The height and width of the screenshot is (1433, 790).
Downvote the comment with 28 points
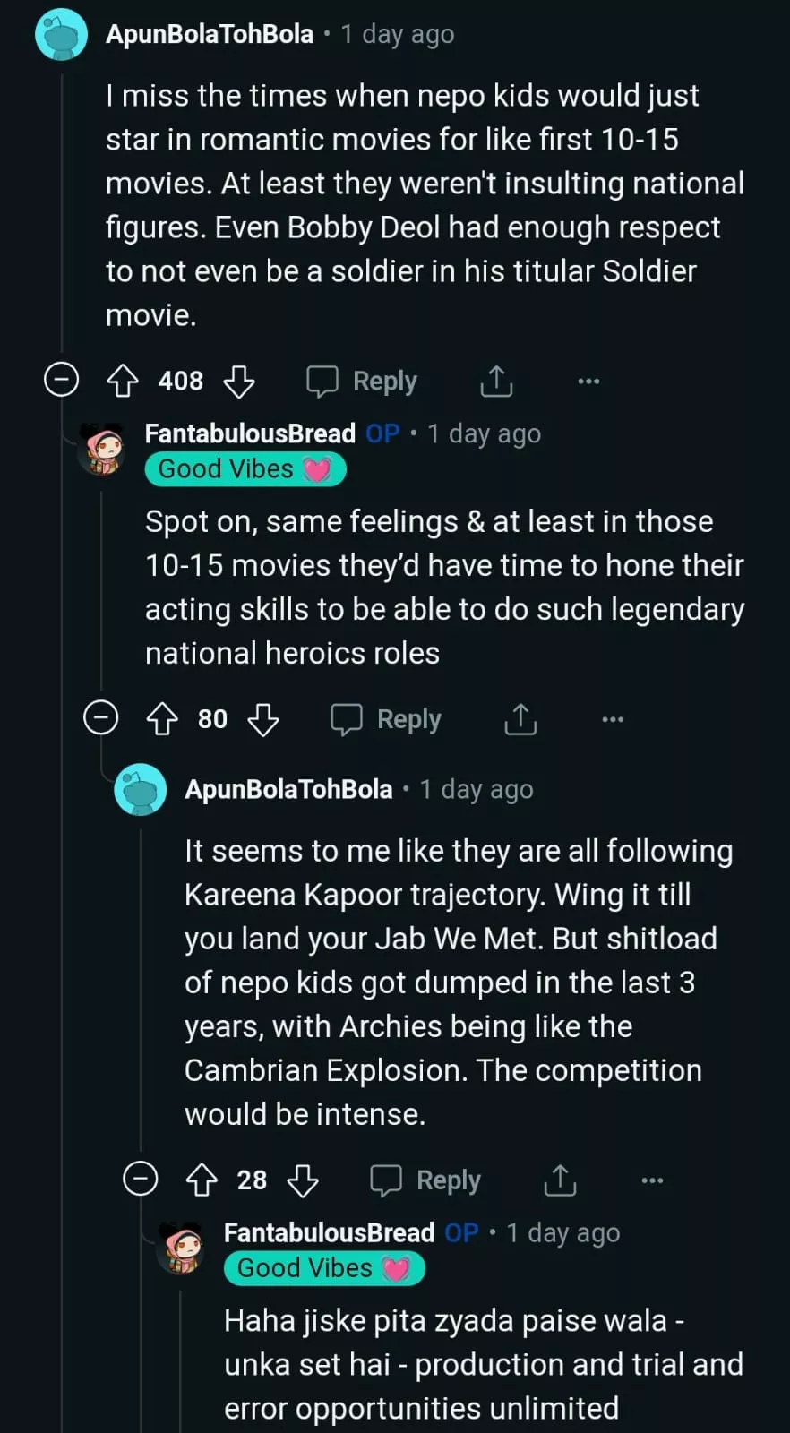click(303, 1180)
